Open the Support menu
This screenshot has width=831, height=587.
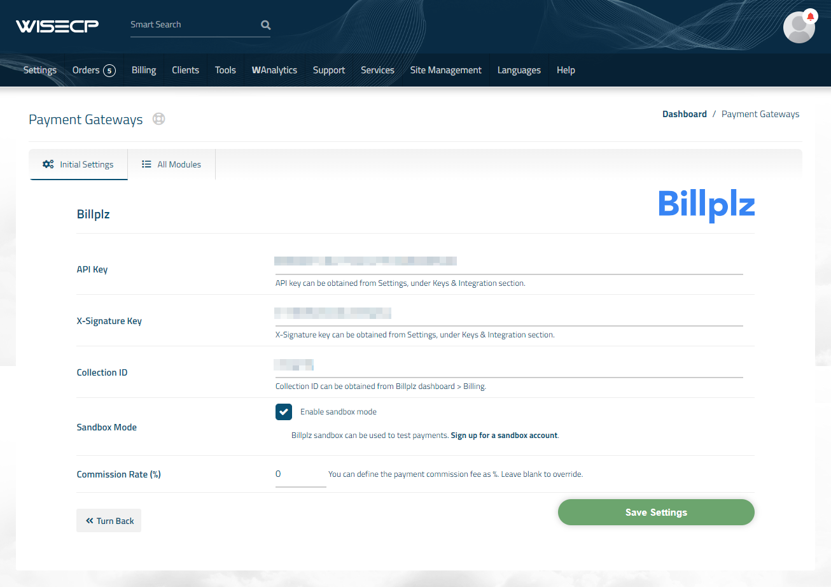tap(329, 70)
